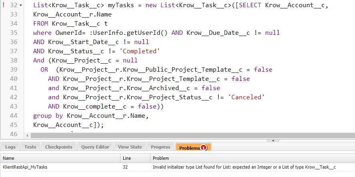Sort by the Line column header
Viewport: 355px width, 177px height.
coord(135,158)
